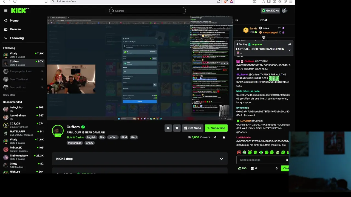Click the Get KICKs button
The height and width of the screenshot is (197, 351).
(270, 11)
